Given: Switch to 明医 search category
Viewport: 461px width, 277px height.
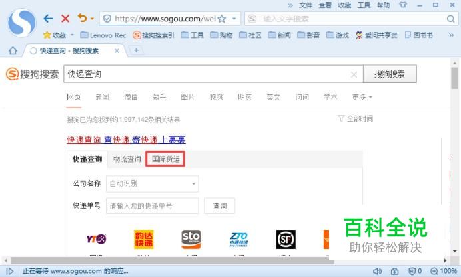Looking at the screenshot, I should 245,97.
